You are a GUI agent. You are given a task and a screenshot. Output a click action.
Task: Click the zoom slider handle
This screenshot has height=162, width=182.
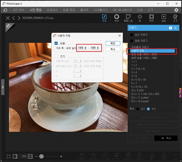pos(41,157)
